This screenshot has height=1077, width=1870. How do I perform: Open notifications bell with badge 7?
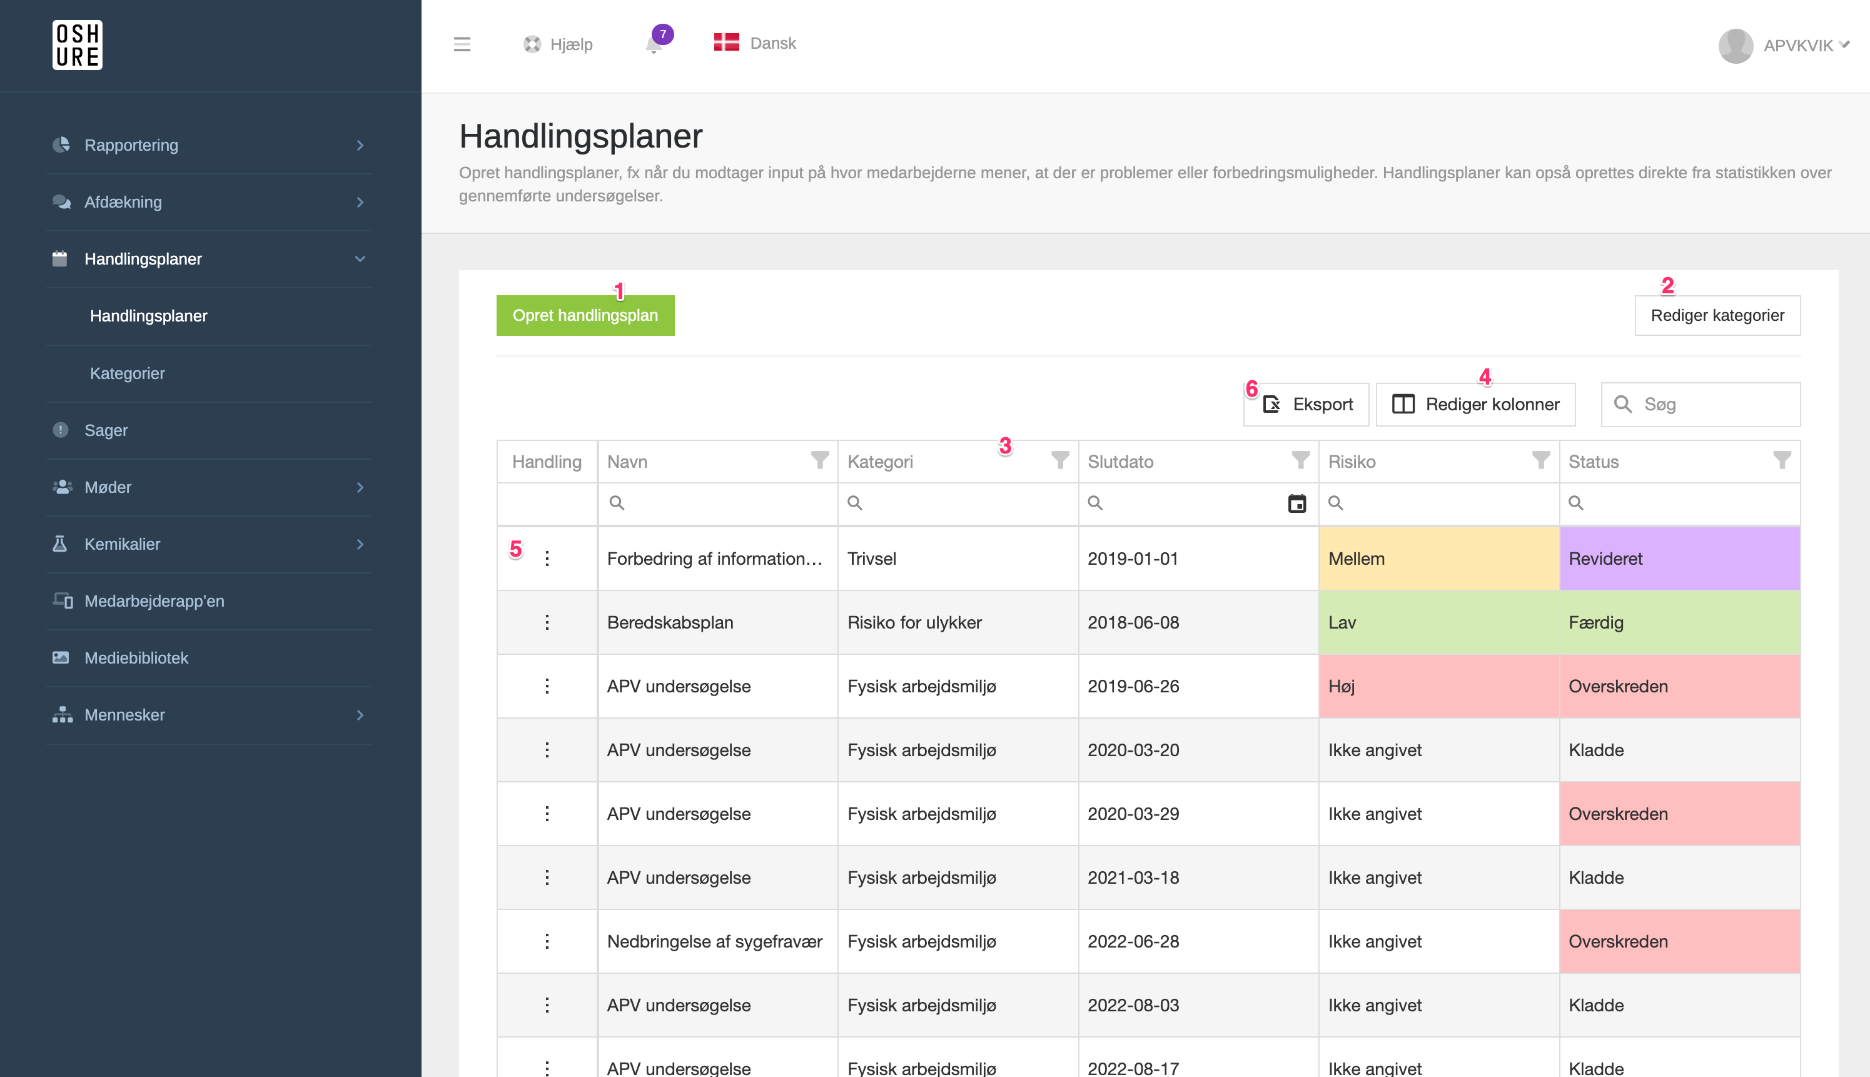pyautogui.click(x=654, y=44)
